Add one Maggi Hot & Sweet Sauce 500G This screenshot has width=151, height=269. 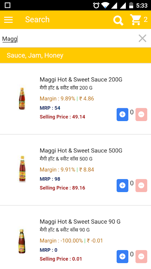coord(122,186)
